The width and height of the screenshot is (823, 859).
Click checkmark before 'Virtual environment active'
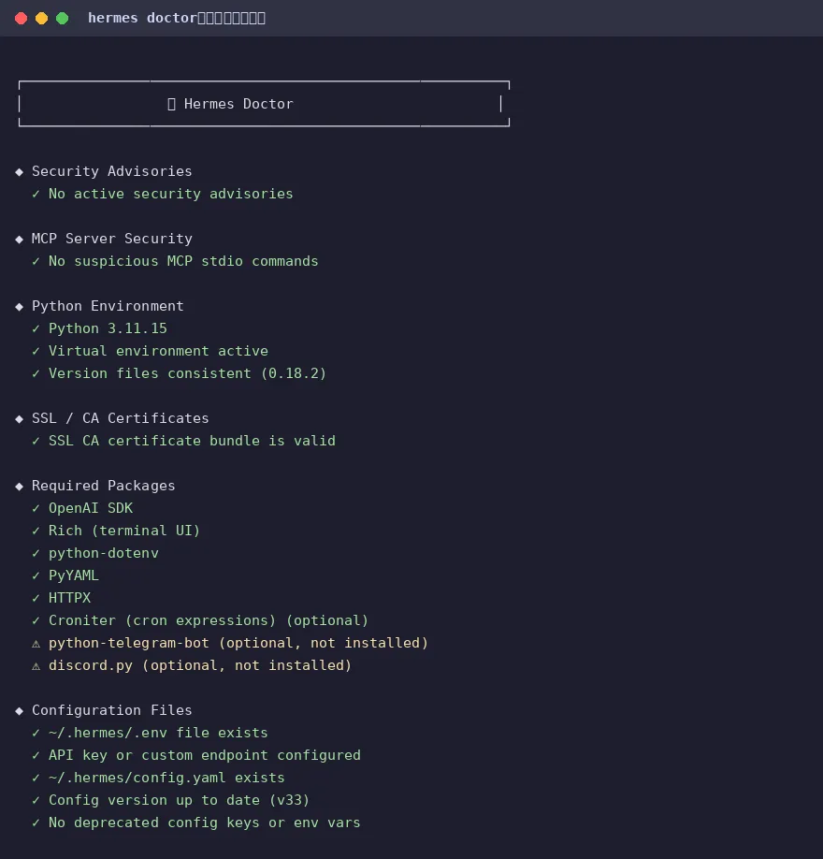coord(36,351)
